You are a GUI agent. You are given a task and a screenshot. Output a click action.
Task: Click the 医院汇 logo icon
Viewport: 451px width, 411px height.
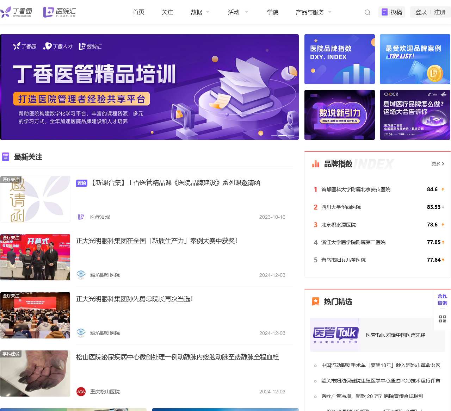[48, 11]
